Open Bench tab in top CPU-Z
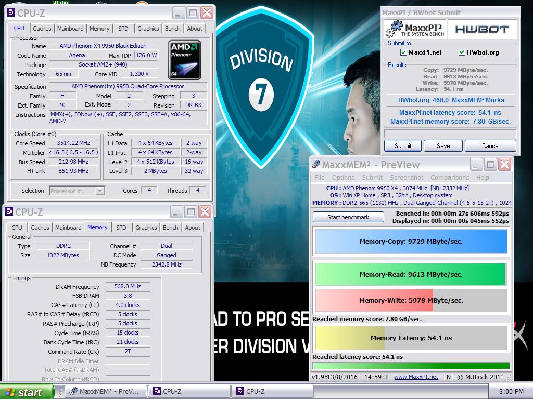 [173, 29]
